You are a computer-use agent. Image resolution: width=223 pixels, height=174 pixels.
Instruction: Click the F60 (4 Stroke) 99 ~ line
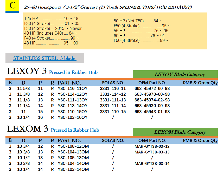(x=141, y=41)
